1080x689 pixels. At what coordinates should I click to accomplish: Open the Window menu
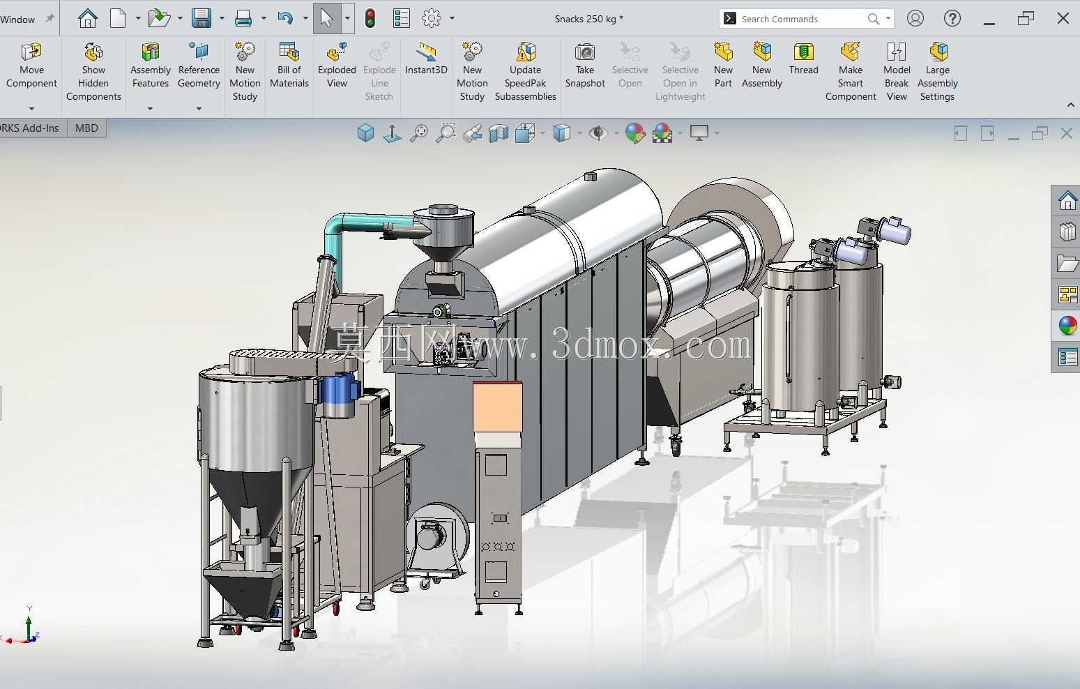(17, 19)
